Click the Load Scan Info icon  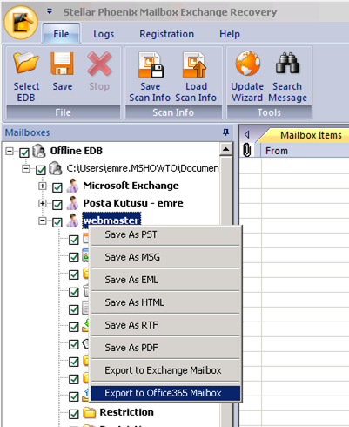pos(194,64)
